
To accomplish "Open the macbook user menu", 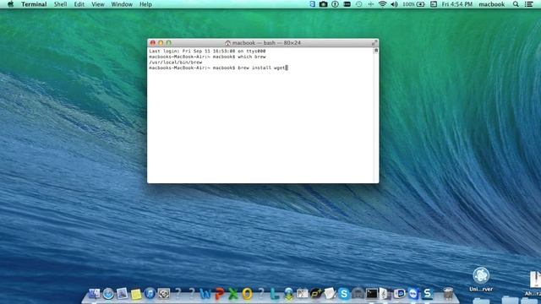I will click(x=492, y=4).
